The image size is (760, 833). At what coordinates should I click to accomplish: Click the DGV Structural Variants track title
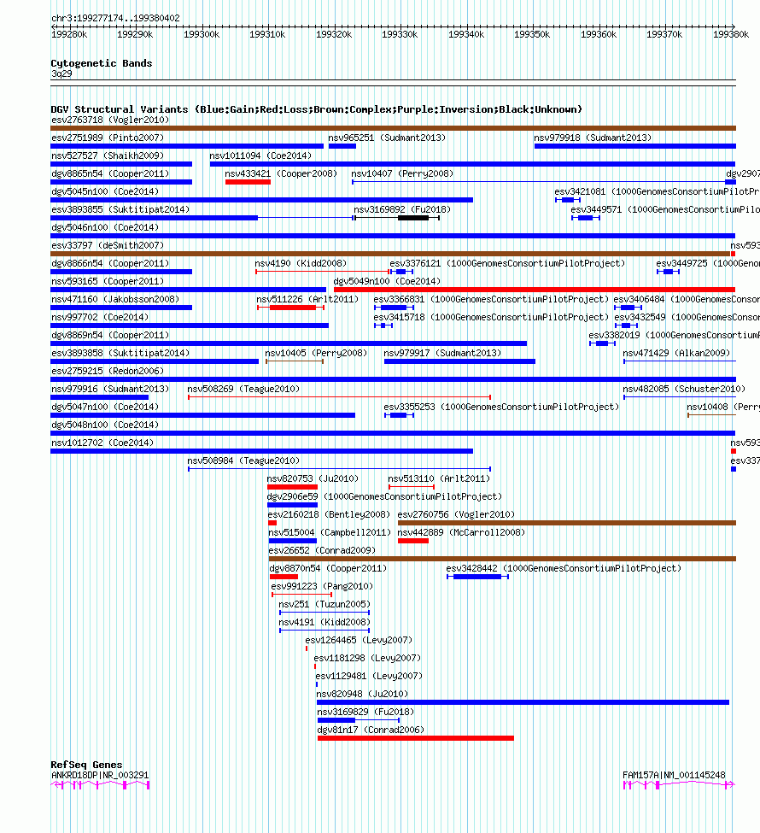point(317,109)
